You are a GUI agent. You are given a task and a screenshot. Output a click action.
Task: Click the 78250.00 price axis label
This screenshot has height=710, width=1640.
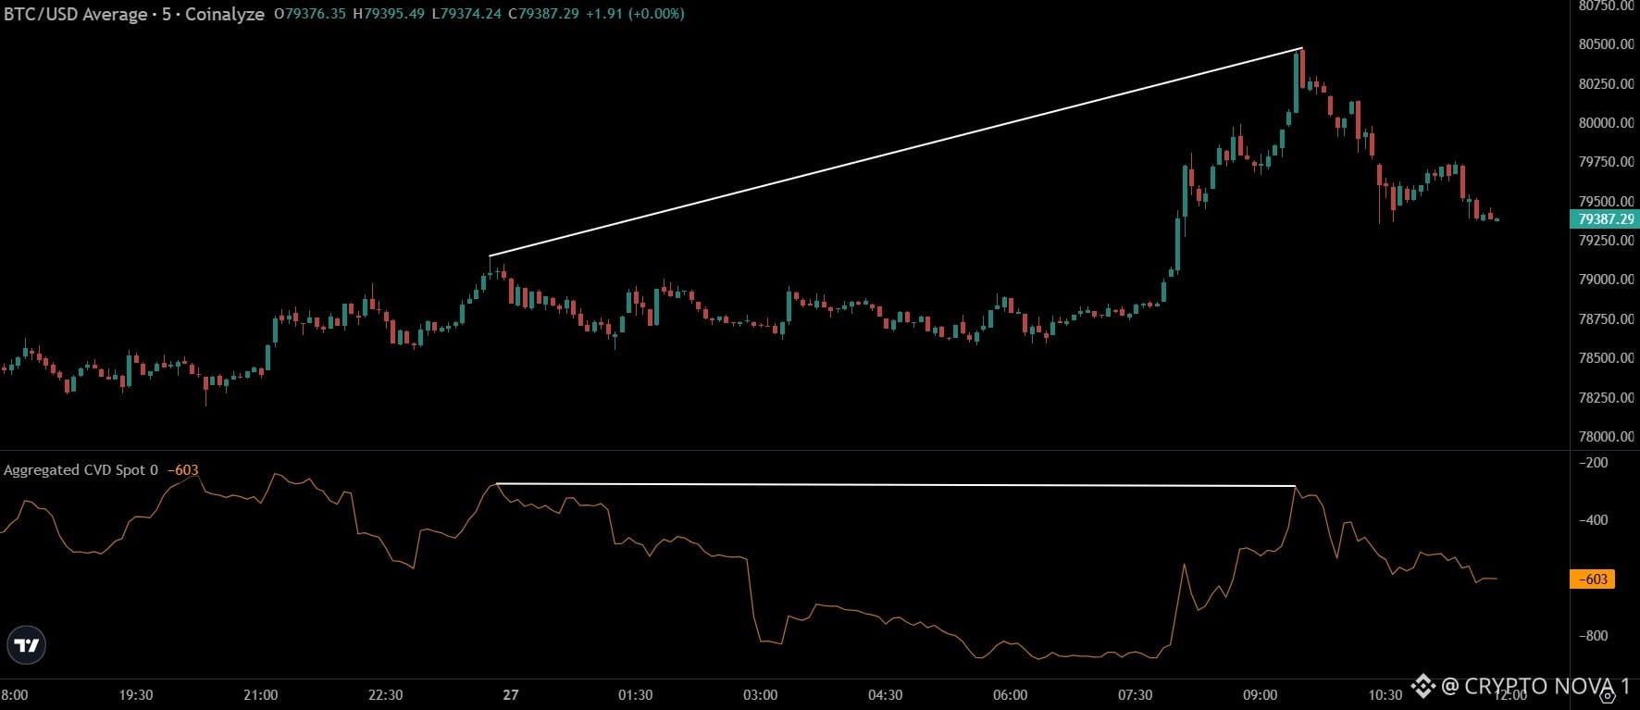(1606, 398)
